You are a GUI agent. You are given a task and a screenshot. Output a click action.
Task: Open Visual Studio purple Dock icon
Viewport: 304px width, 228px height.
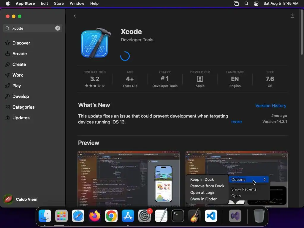pos(235,216)
